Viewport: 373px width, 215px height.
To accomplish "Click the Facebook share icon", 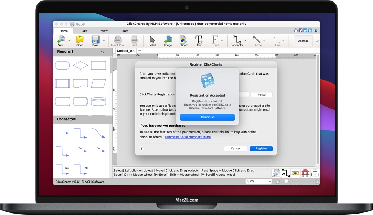I will [300, 30].
